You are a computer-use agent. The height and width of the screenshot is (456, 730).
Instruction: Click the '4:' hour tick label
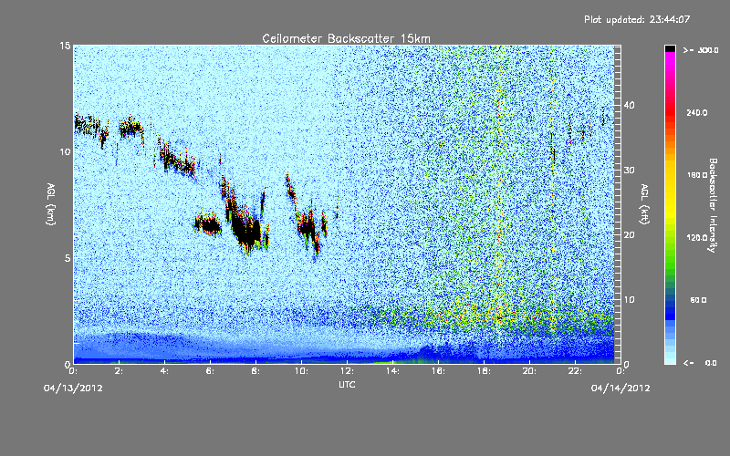click(x=165, y=371)
